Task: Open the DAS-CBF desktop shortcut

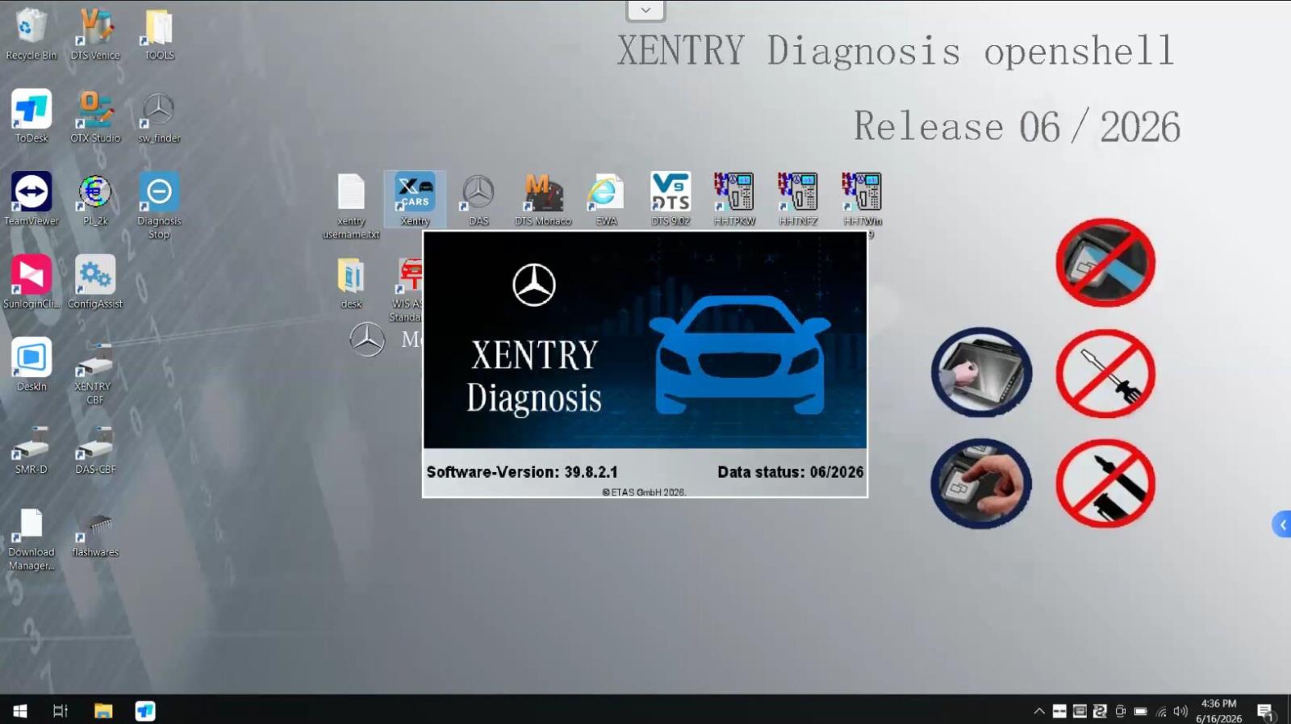Action: 95,448
